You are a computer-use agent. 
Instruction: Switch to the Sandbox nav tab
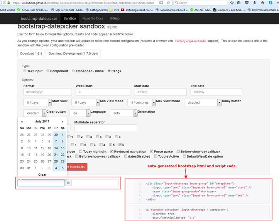[70, 19]
